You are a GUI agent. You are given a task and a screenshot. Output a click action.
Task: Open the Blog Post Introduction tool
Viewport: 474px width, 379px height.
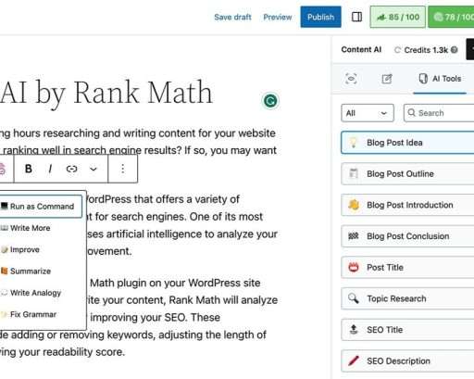point(407,205)
